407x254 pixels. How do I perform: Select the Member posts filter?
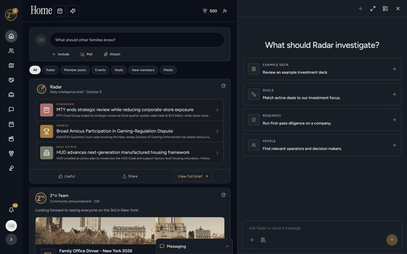(75, 70)
